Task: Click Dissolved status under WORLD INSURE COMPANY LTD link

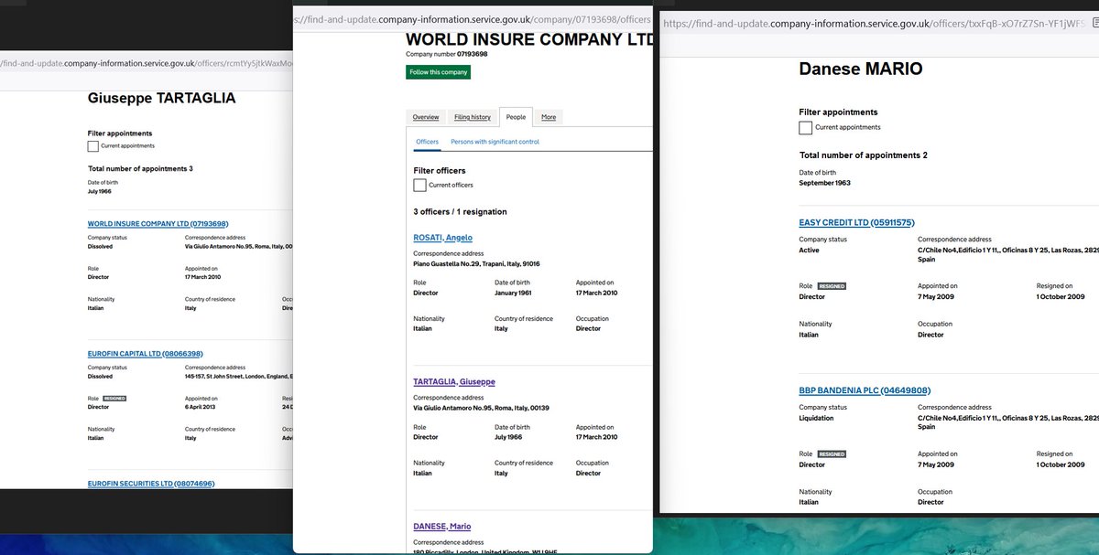Action: pyautogui.click(x=101, y=247)
